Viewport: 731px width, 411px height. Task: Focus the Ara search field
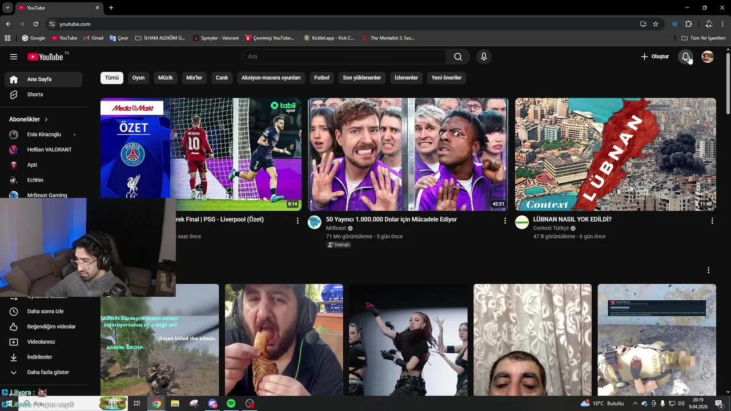click(x=344, y=57)
